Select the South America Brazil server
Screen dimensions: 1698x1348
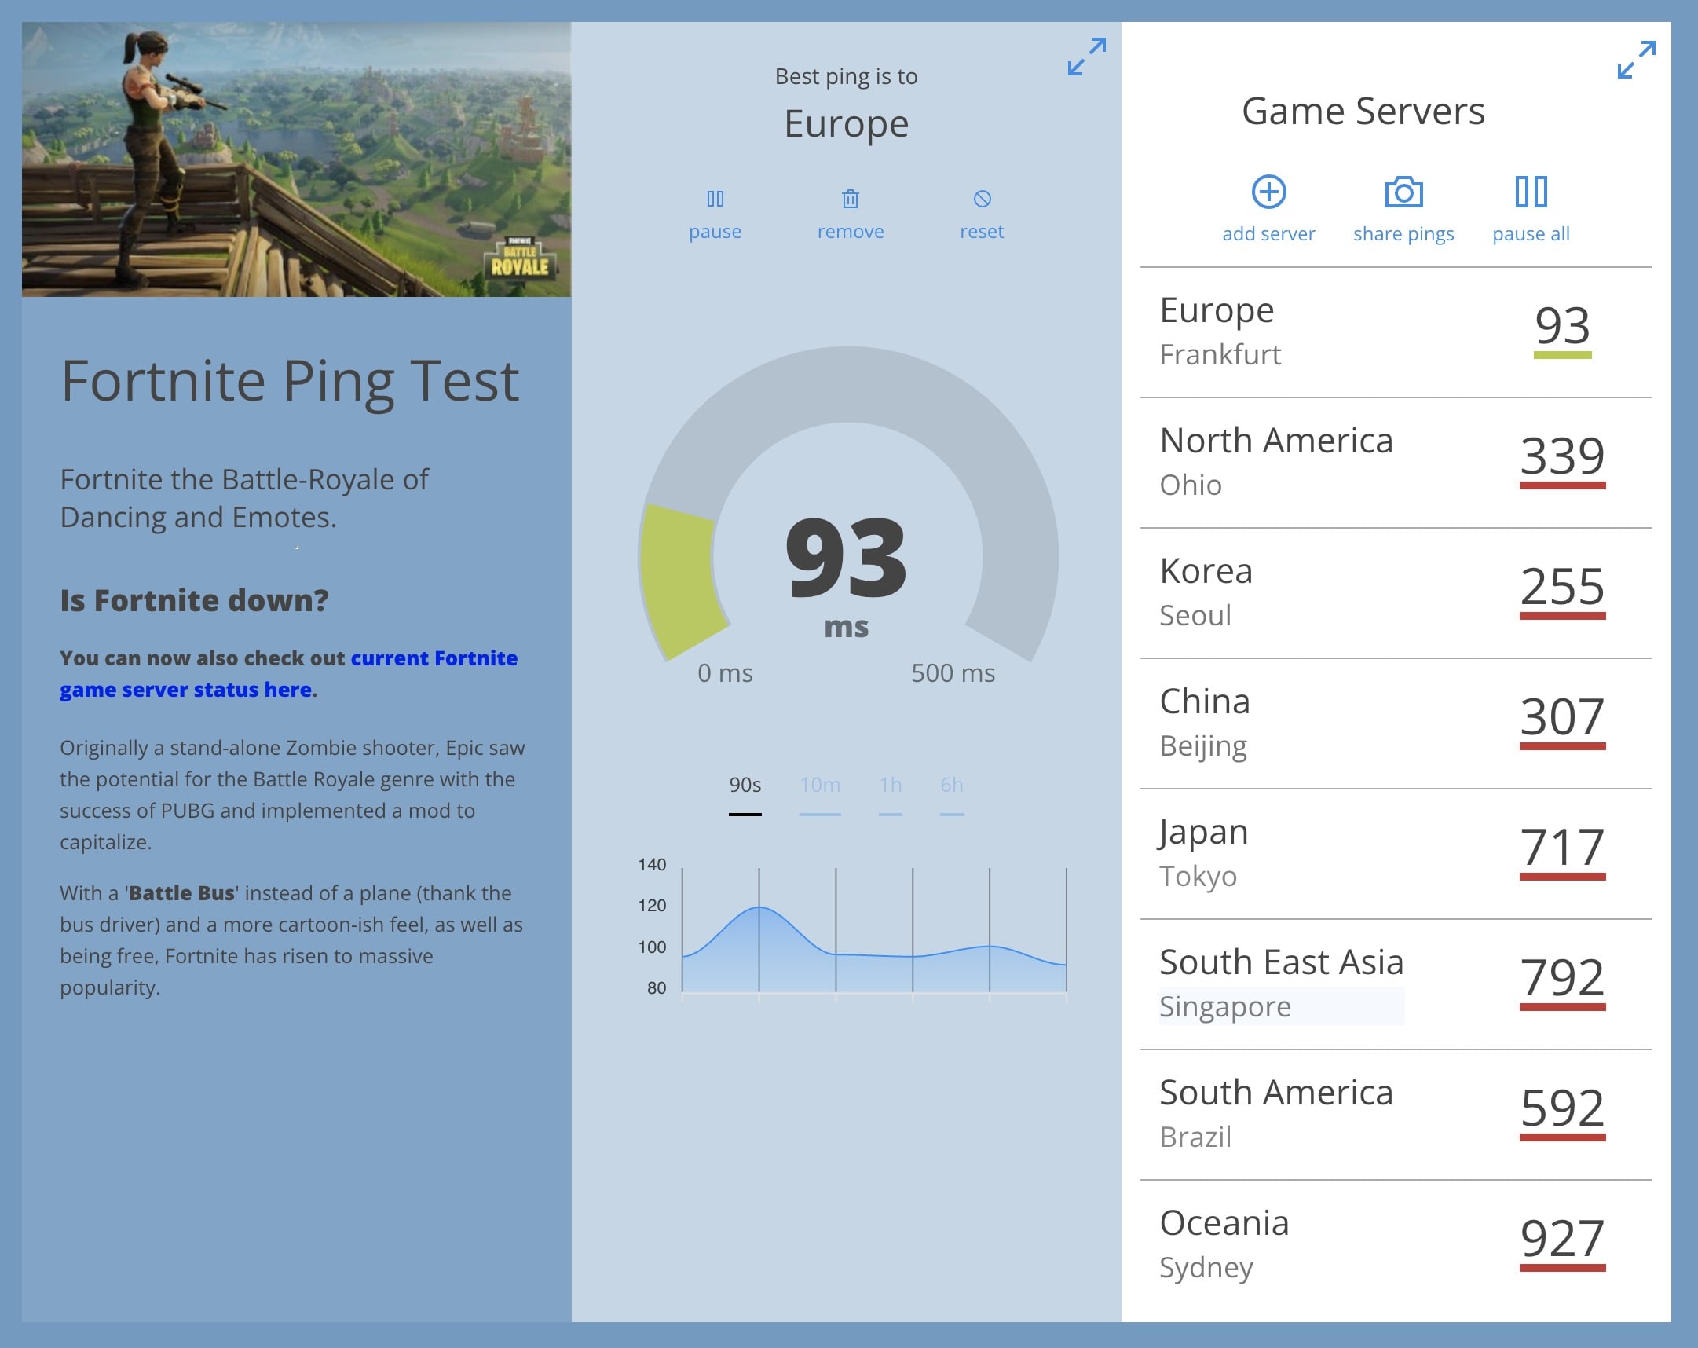(1396, 1115)
